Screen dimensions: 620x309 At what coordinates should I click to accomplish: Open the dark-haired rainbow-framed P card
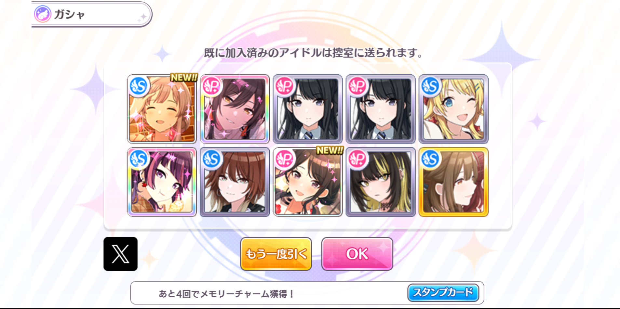click(235, 109)
